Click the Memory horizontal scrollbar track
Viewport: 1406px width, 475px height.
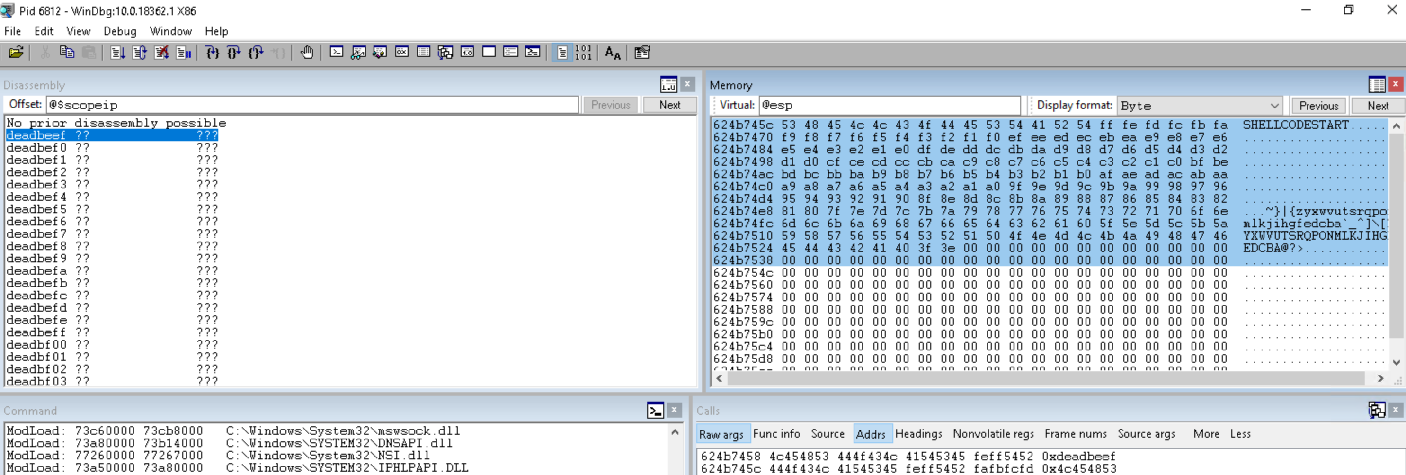click(x=1050, y=378)
